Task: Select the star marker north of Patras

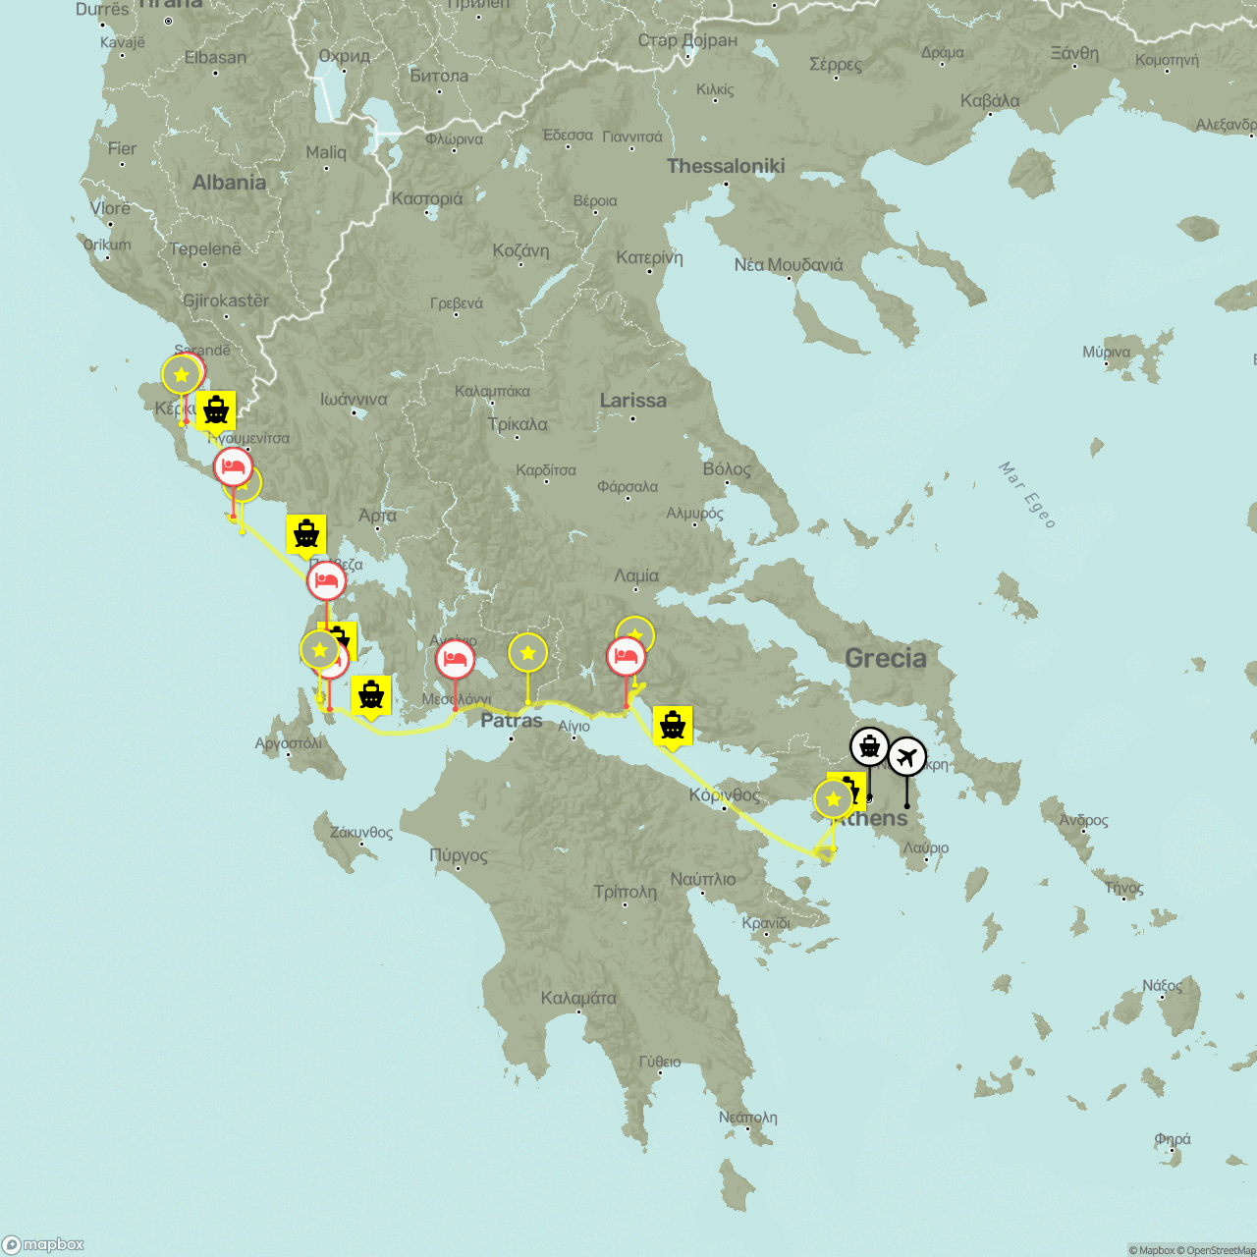Action: tap(528, 653)
